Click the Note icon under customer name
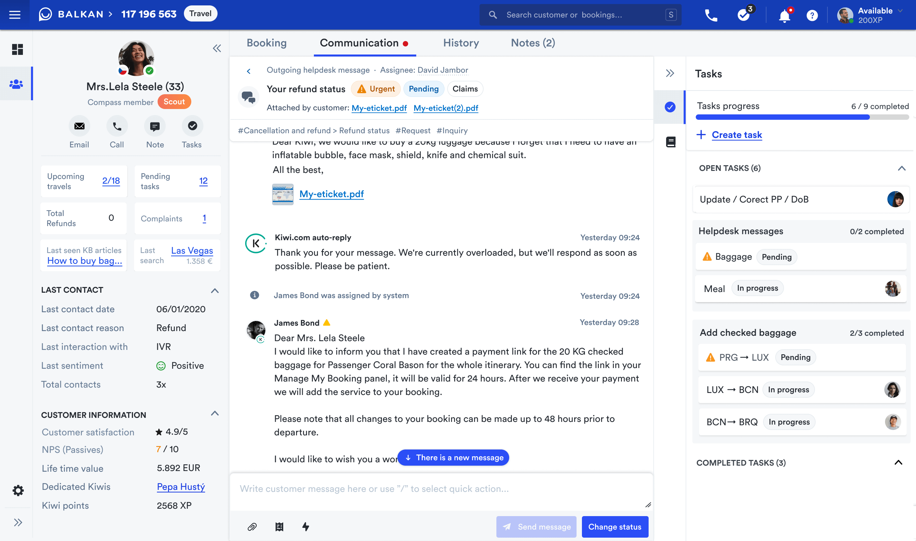 pos(155,126)
